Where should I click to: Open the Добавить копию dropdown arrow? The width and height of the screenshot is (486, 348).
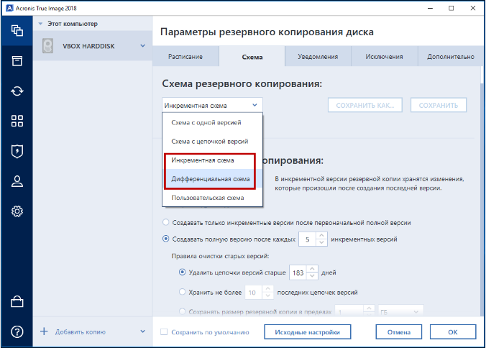[x=142, y=331]
